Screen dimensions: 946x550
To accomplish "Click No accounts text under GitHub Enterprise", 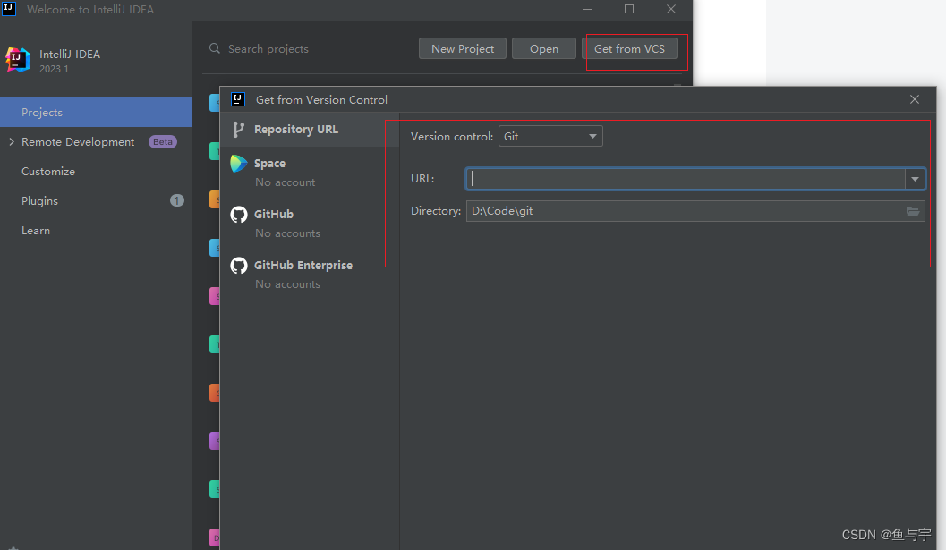I will (x=287, y=284).
